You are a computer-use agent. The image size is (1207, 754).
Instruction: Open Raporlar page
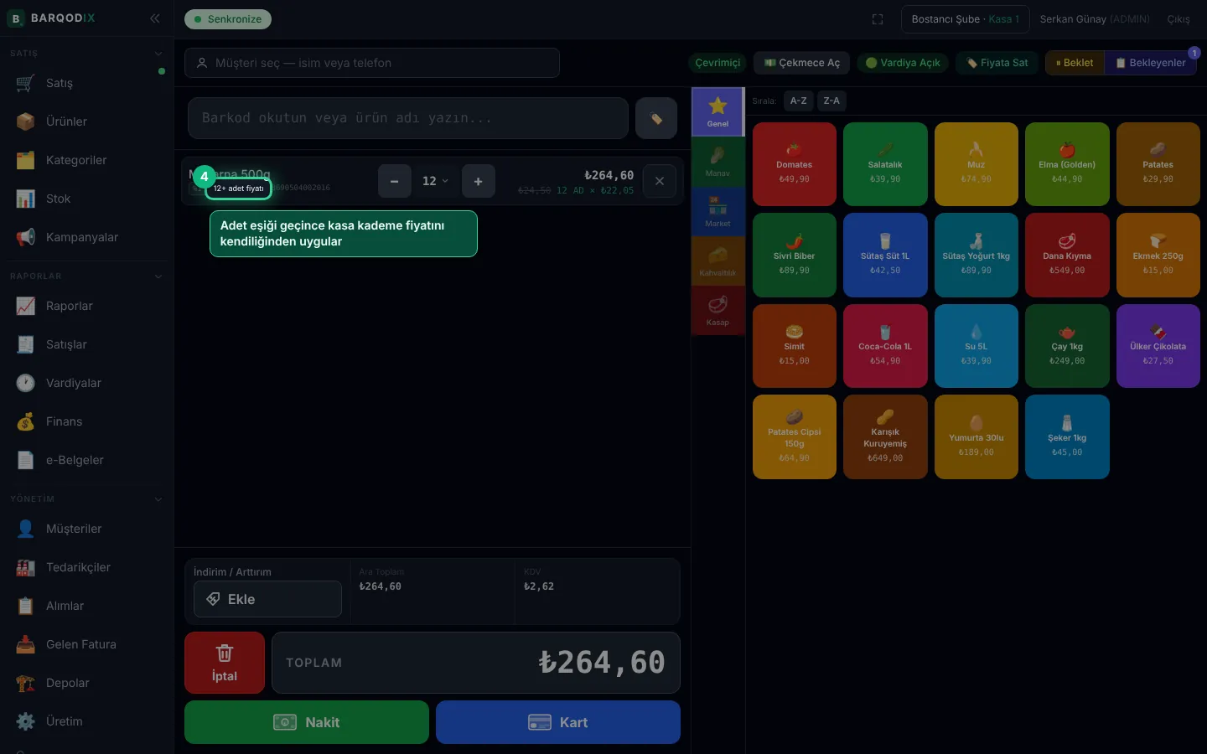pos(87,306)
